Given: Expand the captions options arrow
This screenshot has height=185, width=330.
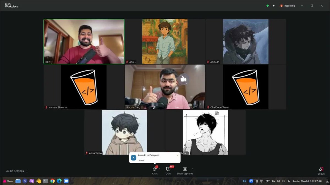Looking at the screenshot, I should click(x=193, y=169).
